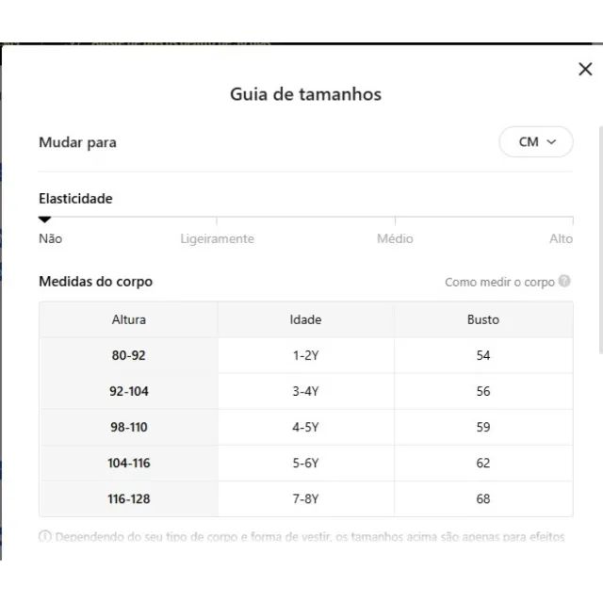
Task: Click the Ligeiramente elasticity label
Action: click(x=217, y=239)
